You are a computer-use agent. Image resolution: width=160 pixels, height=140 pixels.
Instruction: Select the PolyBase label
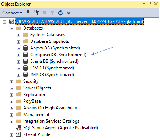32,101
